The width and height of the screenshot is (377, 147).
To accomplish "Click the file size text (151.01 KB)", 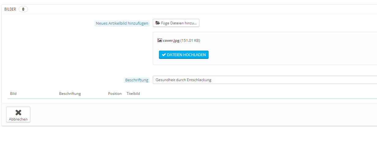I will tap(190, 40).
